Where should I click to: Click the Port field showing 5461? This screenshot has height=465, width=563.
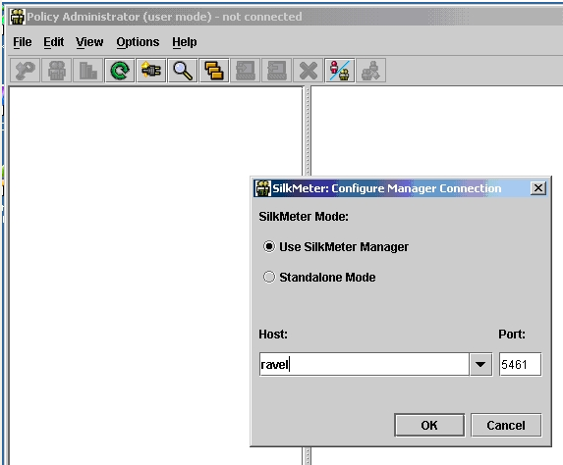coord(521,364)
